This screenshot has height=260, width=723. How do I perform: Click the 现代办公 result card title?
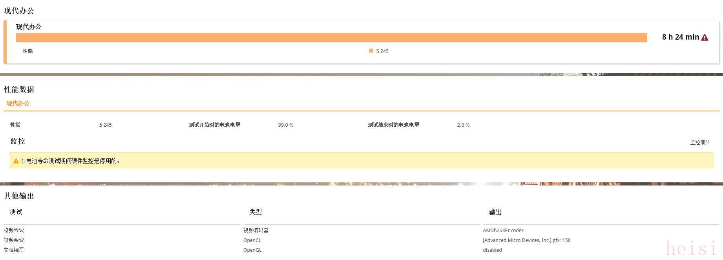pos(29,27)
